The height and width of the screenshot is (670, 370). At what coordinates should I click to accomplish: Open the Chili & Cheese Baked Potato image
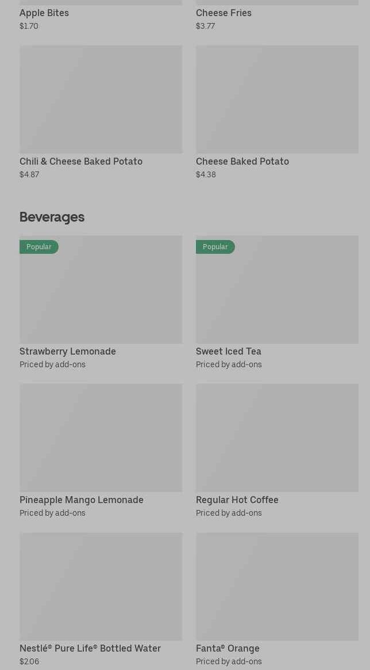(101, 99)
